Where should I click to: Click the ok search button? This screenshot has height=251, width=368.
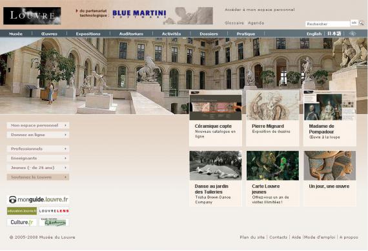[x=354, y=23]
